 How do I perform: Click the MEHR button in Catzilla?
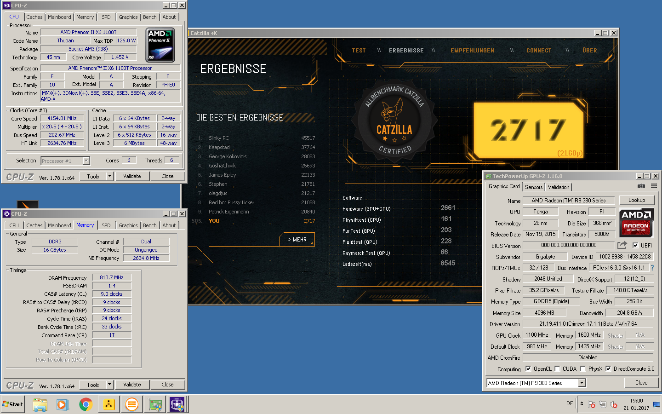pos(297,240)
